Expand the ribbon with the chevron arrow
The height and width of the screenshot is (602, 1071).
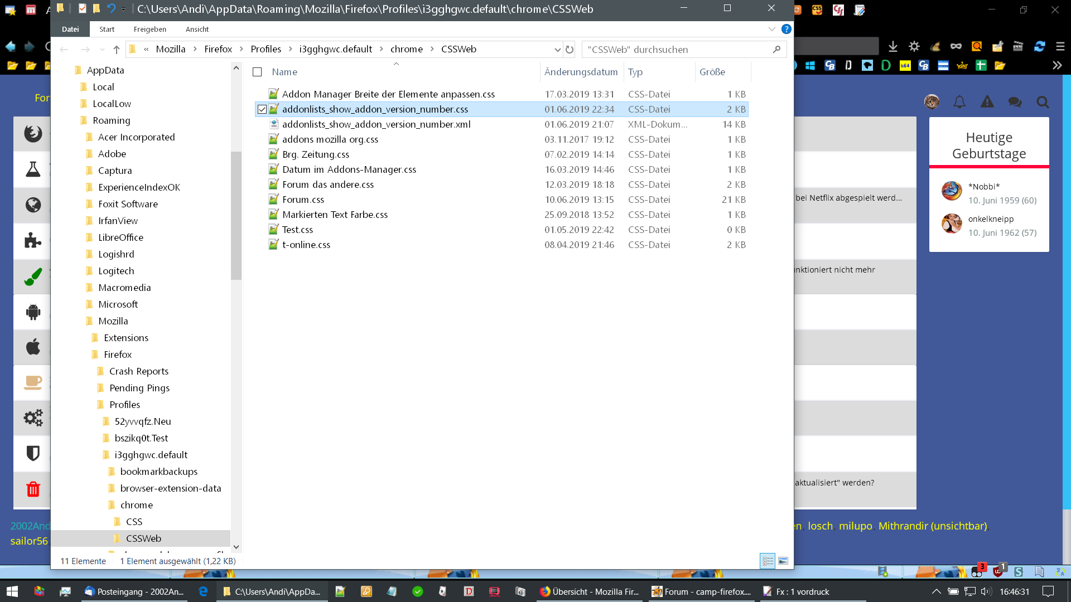771,29
